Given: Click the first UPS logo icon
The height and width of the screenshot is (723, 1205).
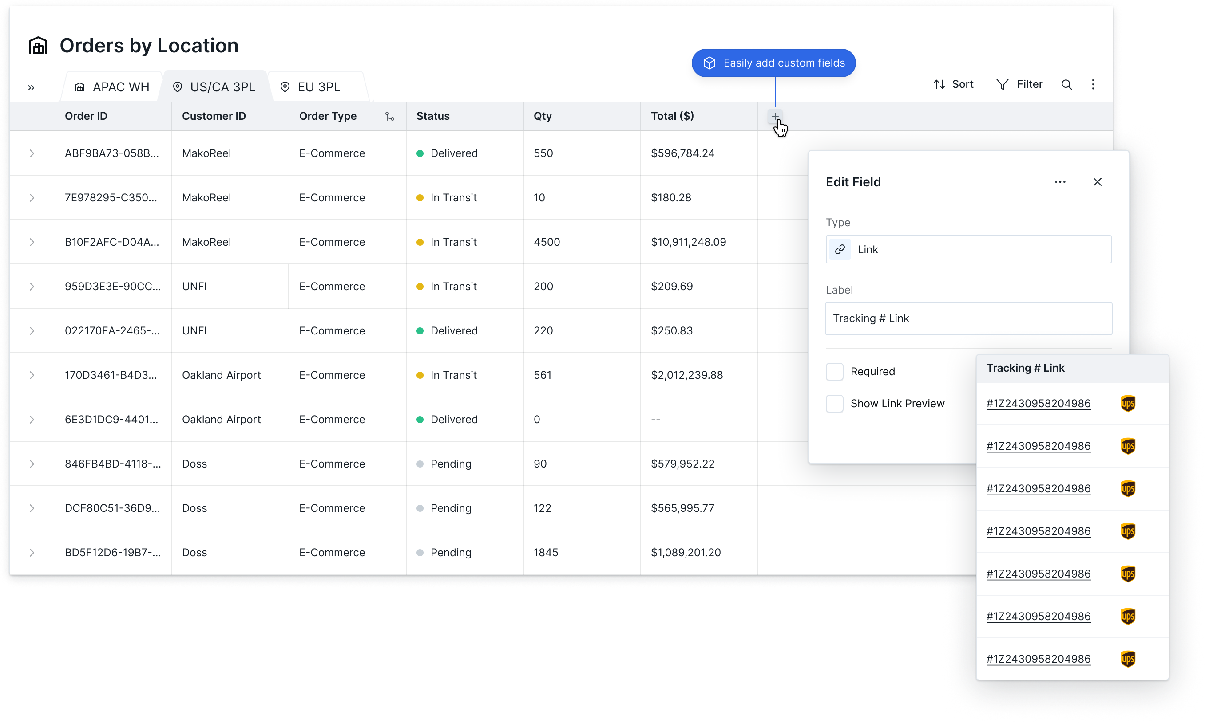Looking at the screenshot, I should 1127,403.
